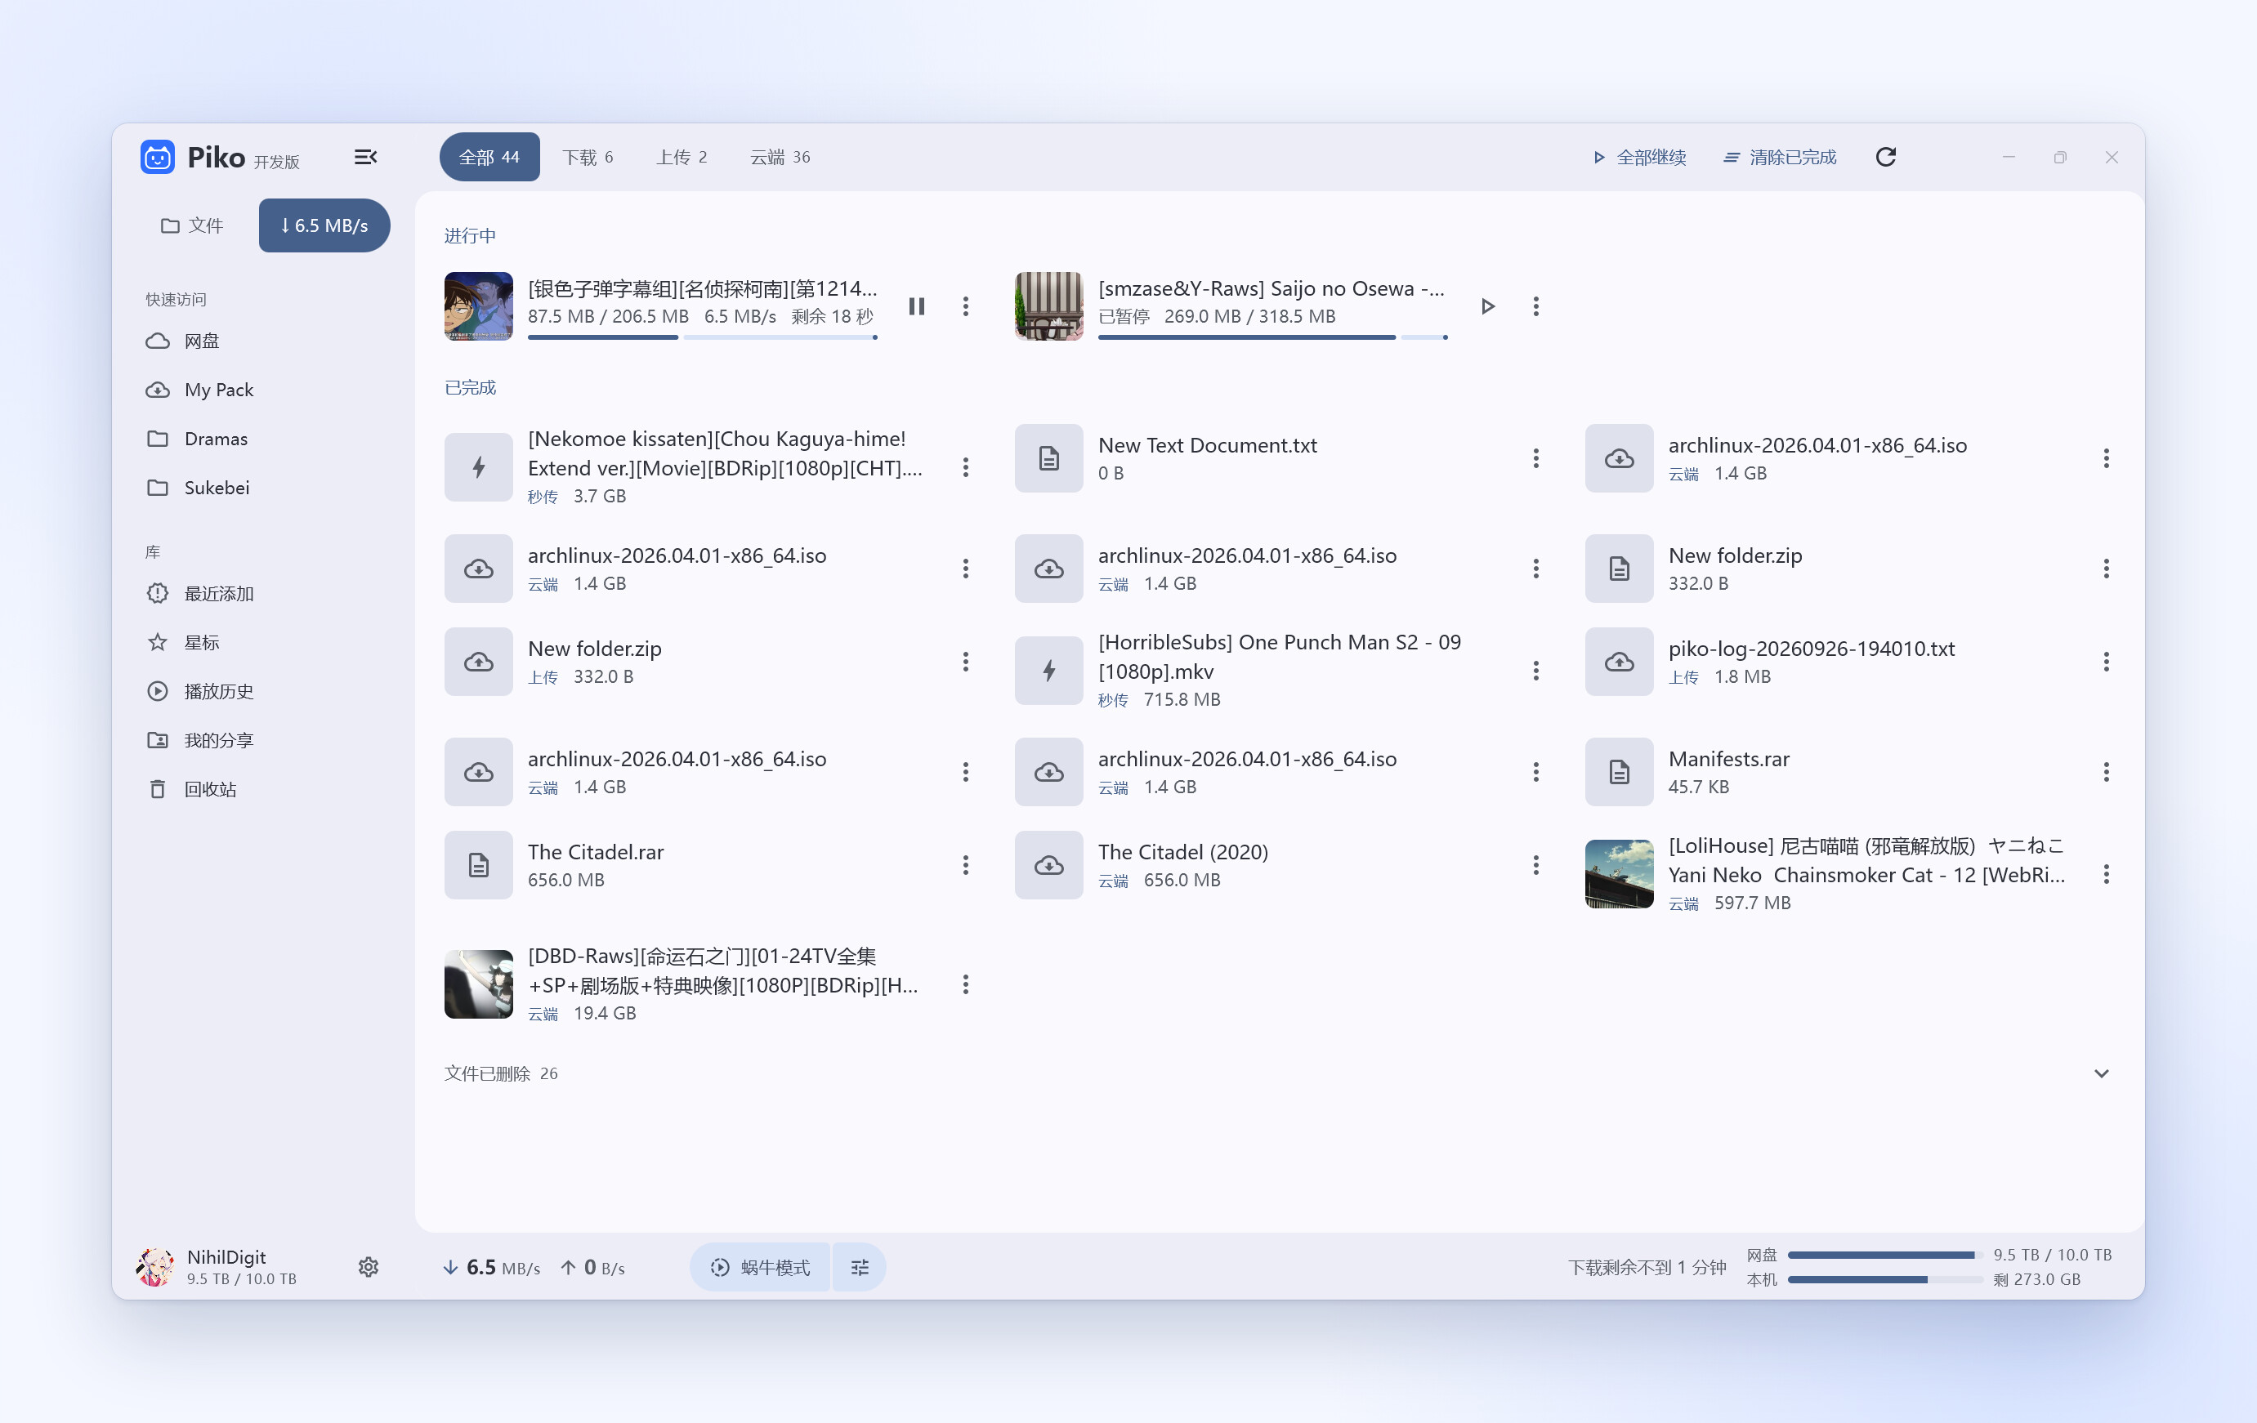The width and height of the screenshot is (2257, 1423).
Task: Expand the 文件已删除 26 section chevron
Action: [2102, 1073]
